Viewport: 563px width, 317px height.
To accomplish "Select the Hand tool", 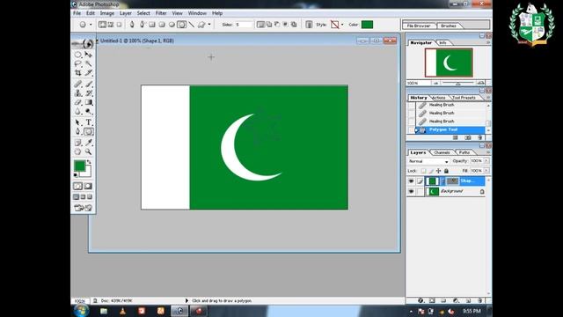I will [78, 151].
